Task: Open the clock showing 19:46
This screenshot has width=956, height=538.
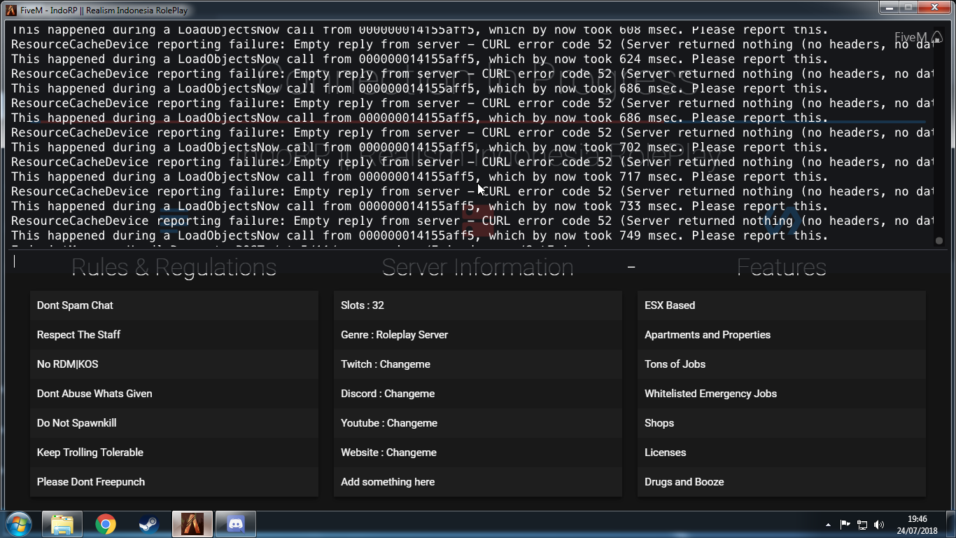Action: pos(918,525)
